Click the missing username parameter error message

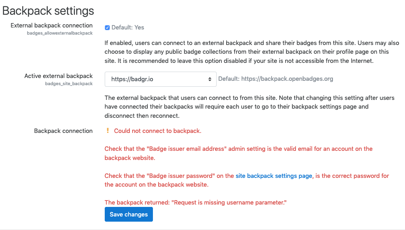tap(196, 203)
